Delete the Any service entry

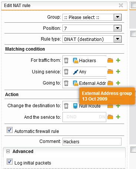pyautogui.click(x=66, y=72)
